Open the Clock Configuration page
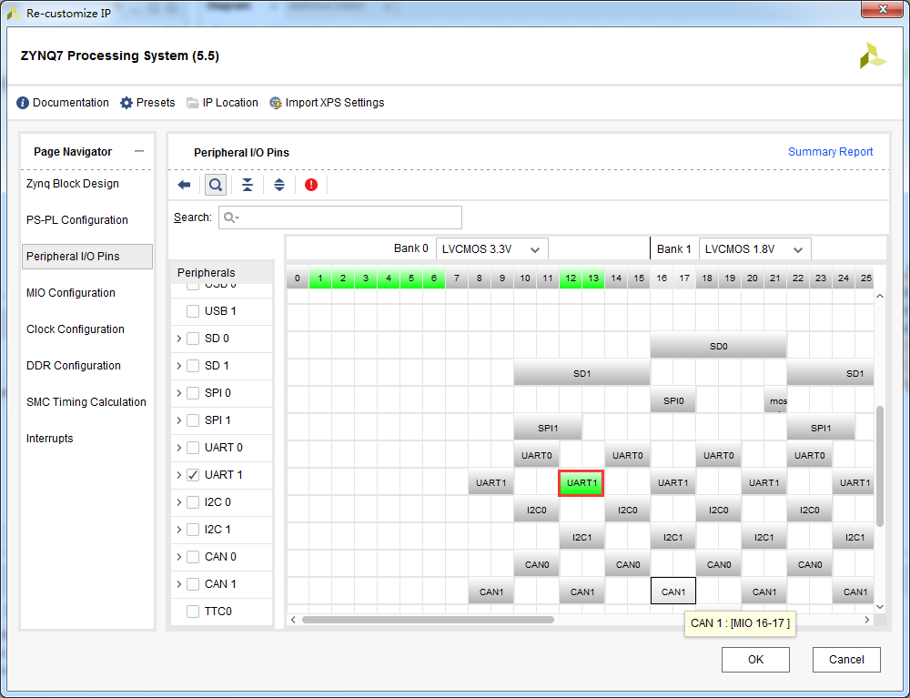Image resolution: width=910 pixels, height=698 pixels. pos(76,329)
